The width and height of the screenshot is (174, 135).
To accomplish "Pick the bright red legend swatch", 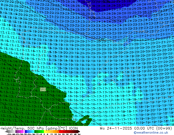I will (60, 131).
